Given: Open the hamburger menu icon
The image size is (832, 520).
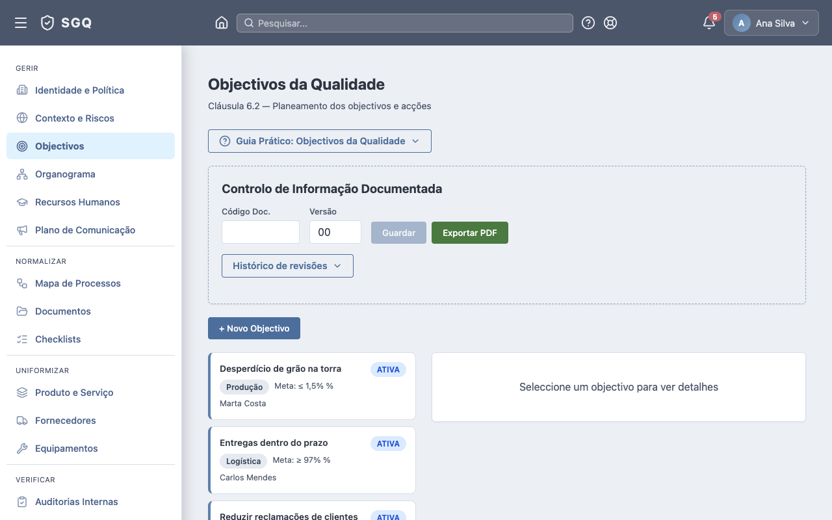Looking at the screenshot, I should (x=21, y=23).
